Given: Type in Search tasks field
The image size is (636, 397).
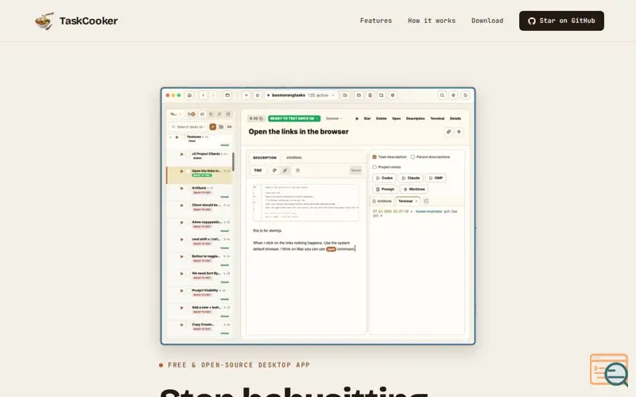Looking at the screenshot, I should (188, 127).
